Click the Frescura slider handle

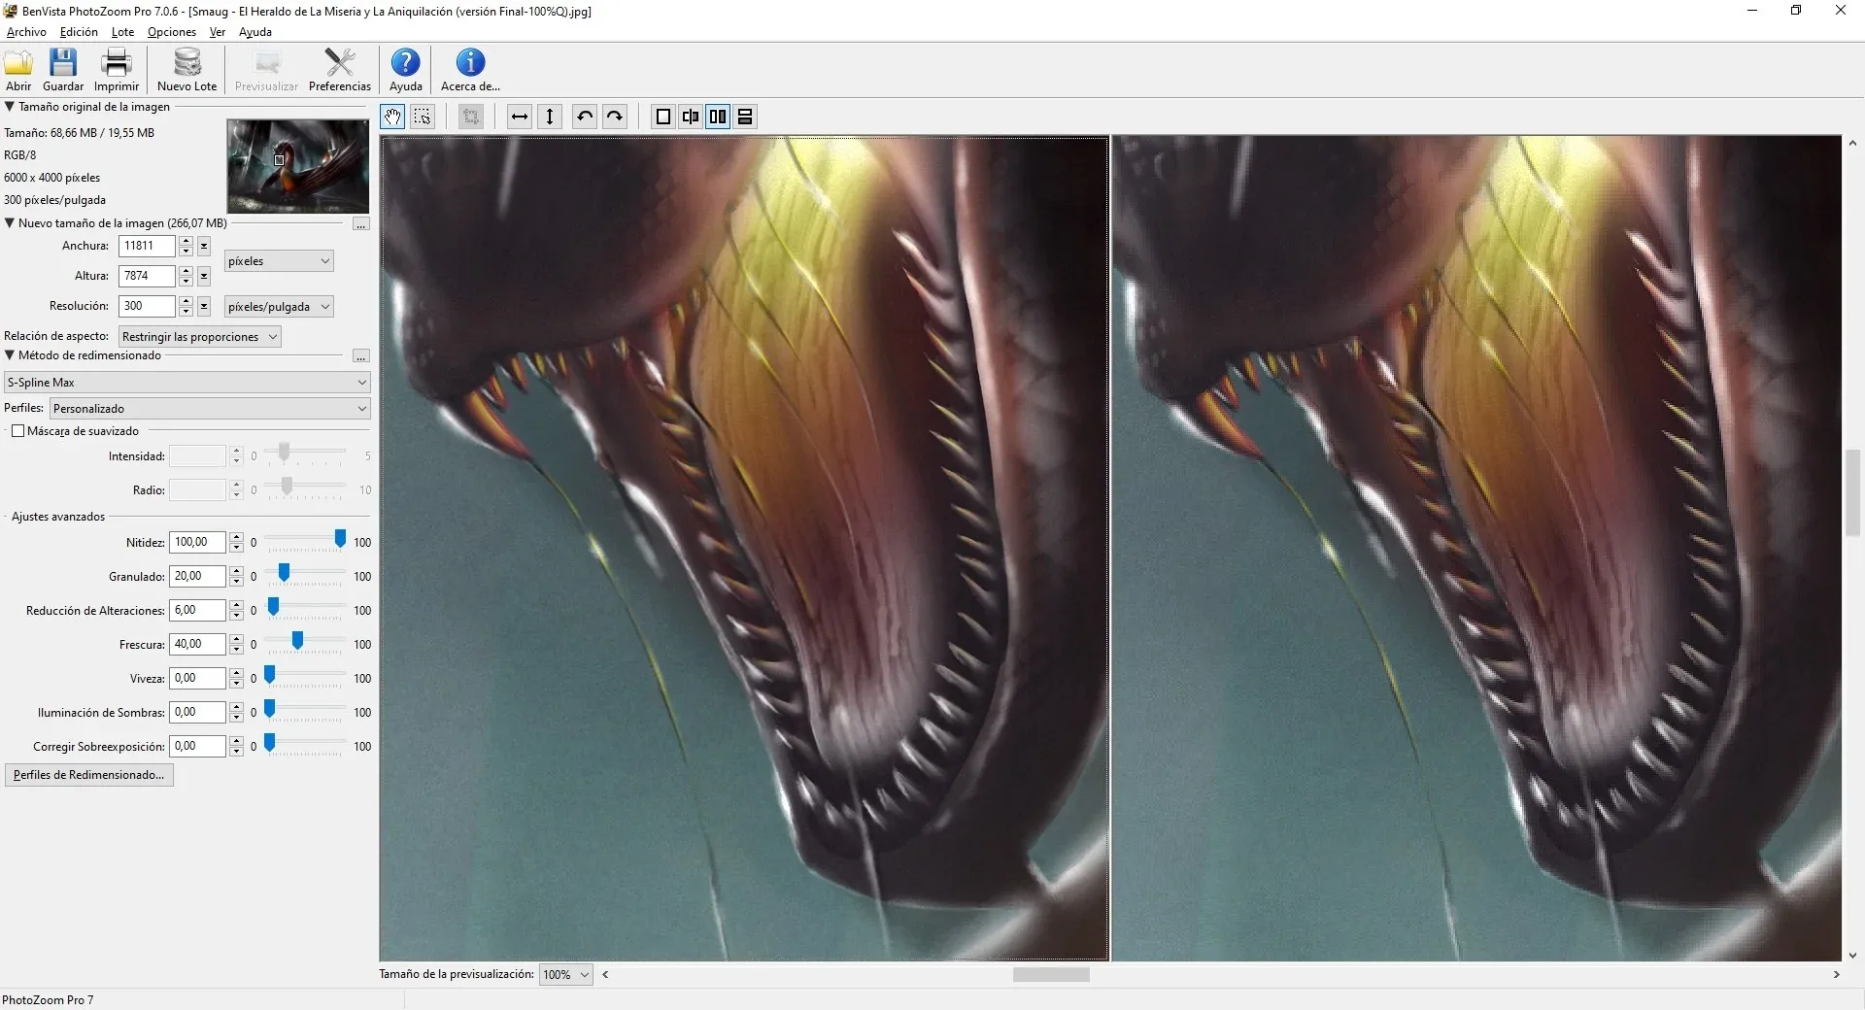point(297,641)
